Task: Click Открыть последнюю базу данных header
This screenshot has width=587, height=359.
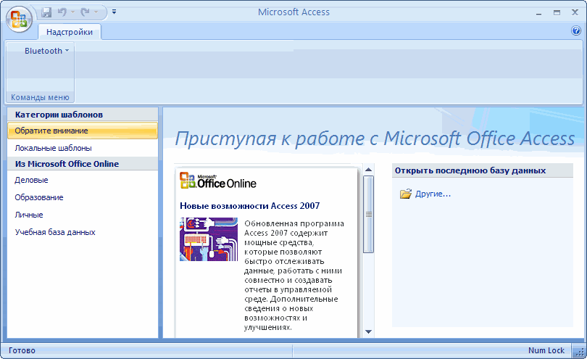Action: pyautogui.click(x=483, y=170)
